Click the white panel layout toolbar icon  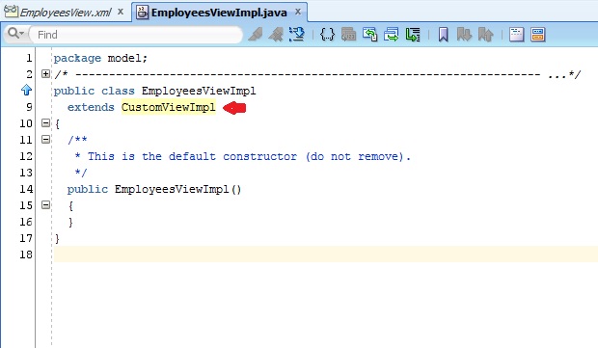[x=516, y=35]
